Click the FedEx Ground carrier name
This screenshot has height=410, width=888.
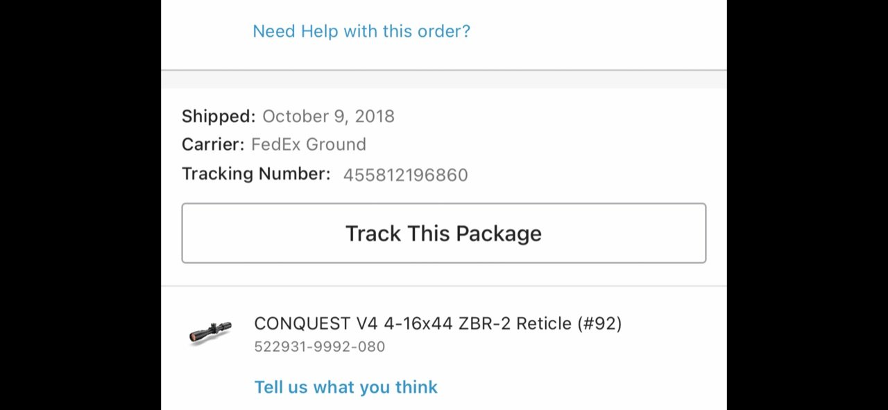(309, 144)
